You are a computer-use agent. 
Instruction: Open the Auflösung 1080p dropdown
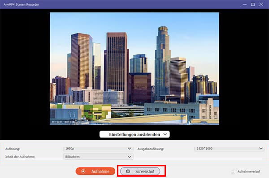tap(98, 148)
